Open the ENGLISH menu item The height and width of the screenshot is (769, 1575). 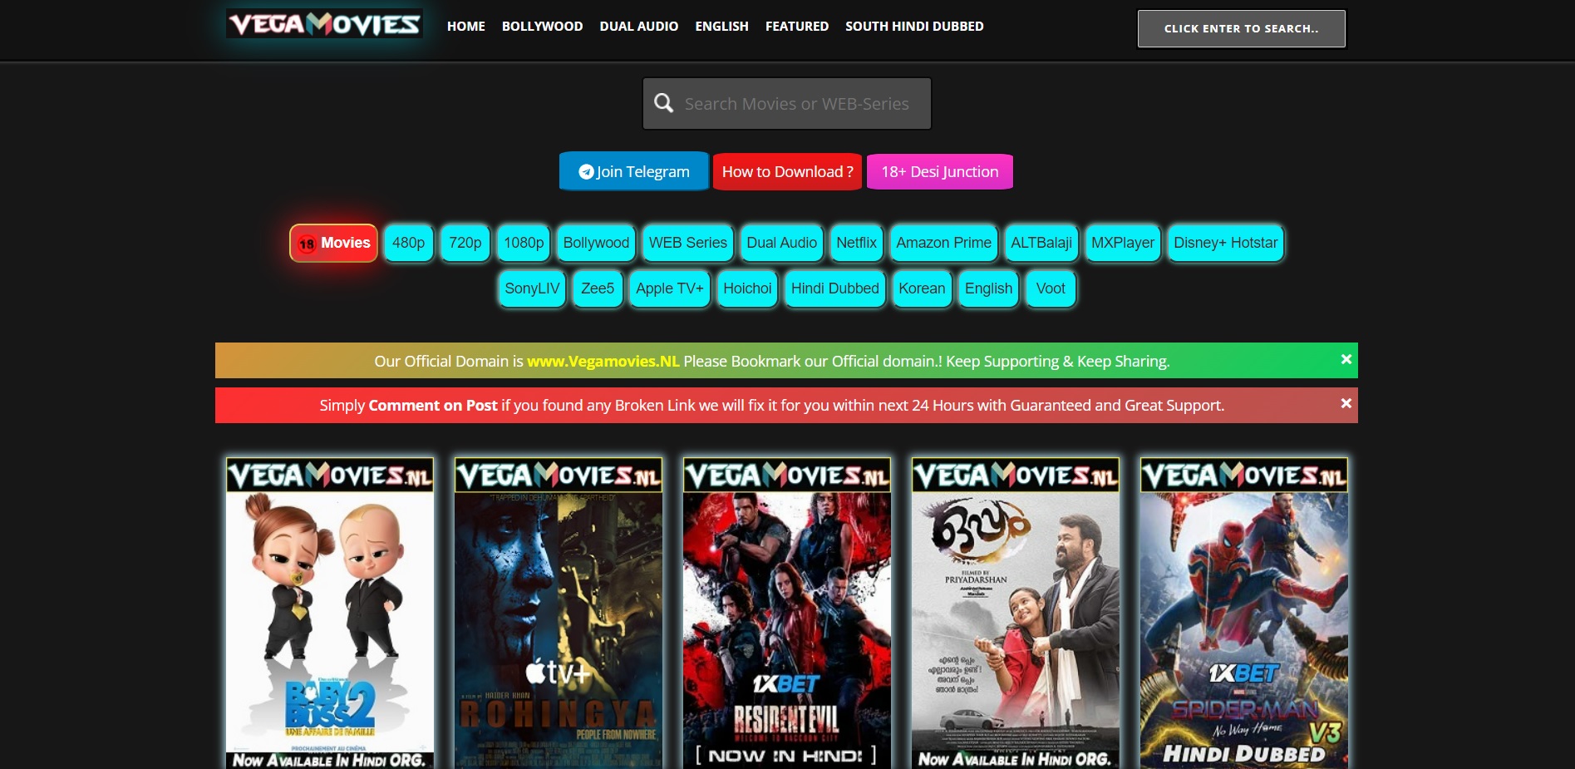coord(721,27)
